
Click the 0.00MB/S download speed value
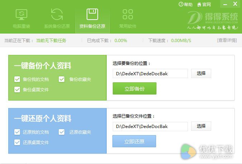(x=181, y=41)
